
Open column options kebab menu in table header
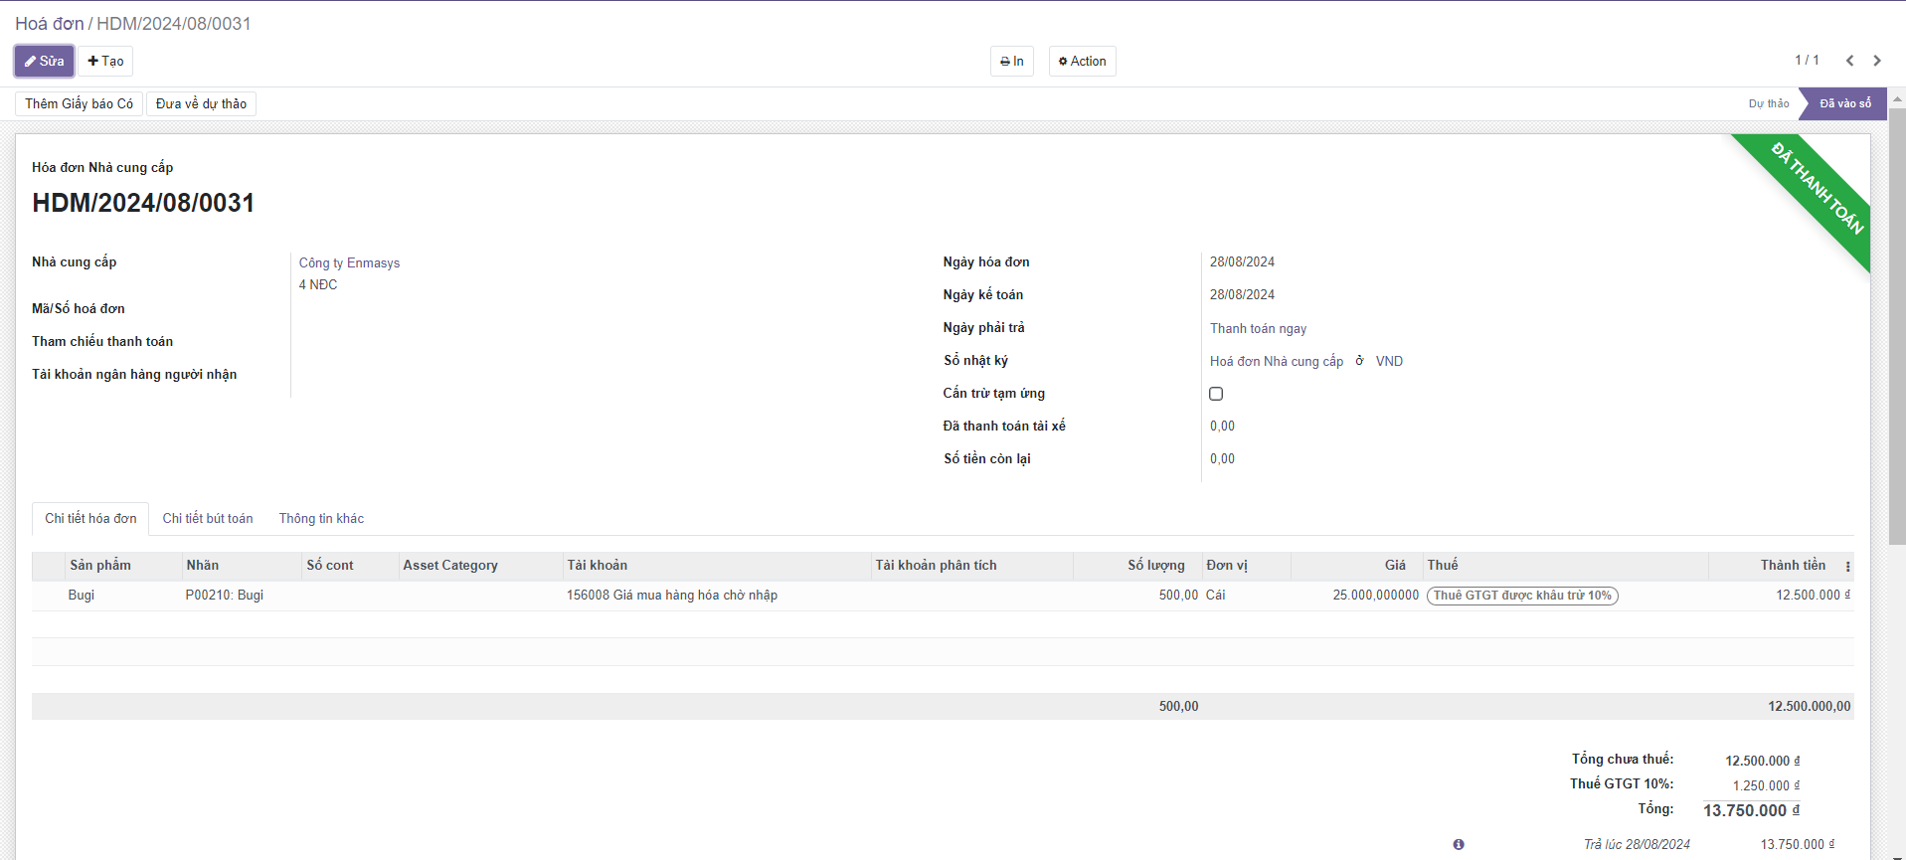tap(1847, 567)
